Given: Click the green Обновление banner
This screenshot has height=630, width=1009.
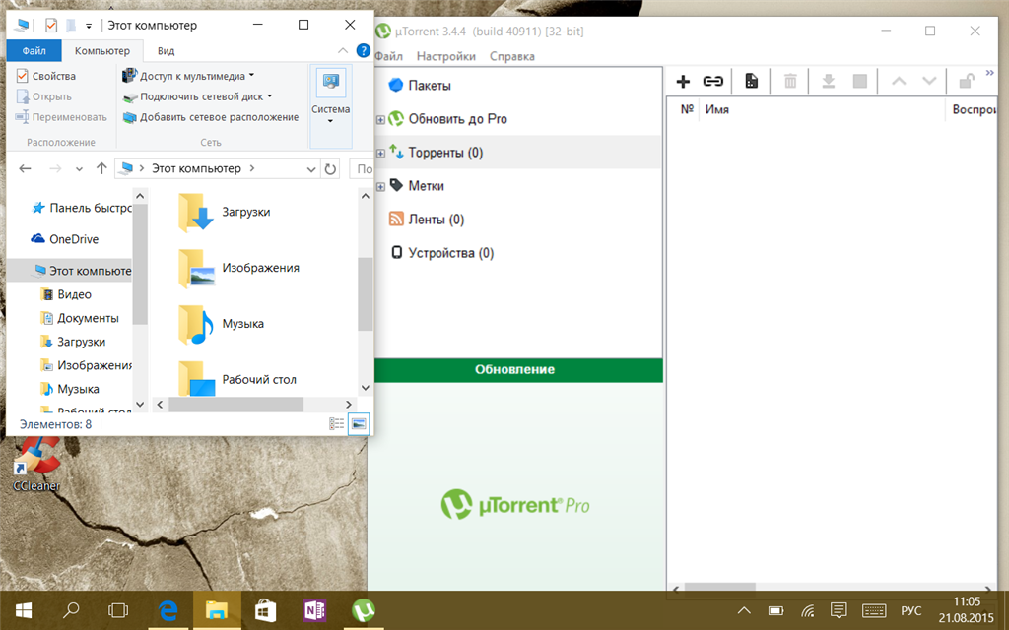Looking at the screenshot, I should pyautogui.click(x=518, y=370).
